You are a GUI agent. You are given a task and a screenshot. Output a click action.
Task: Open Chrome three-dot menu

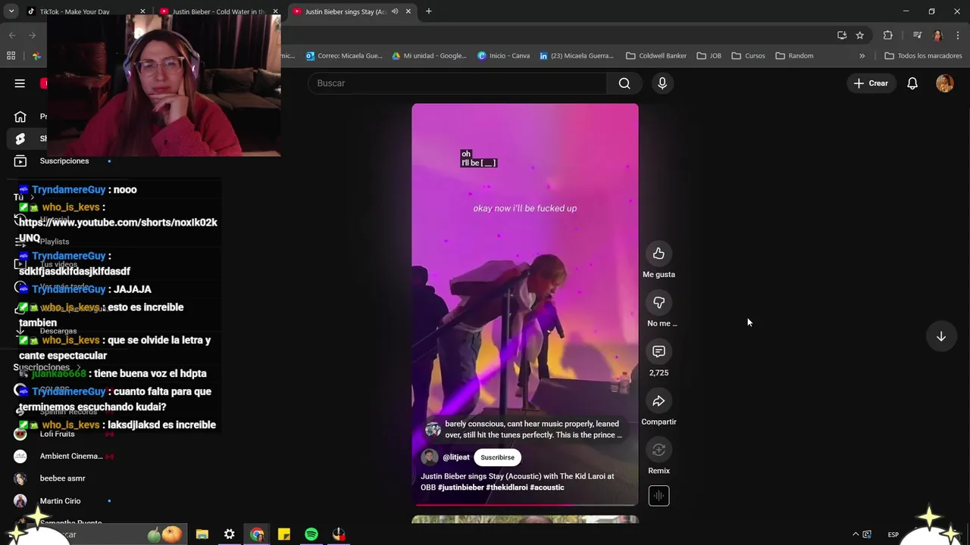click(958, 35)
